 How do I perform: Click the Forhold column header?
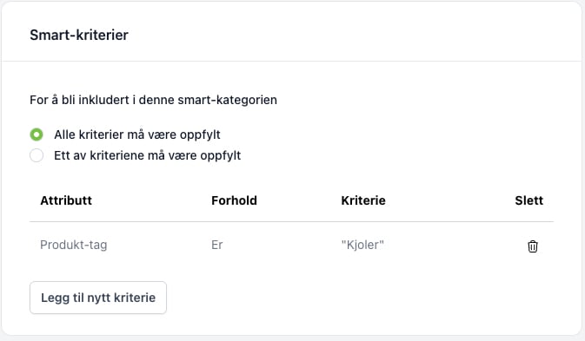point(234,200)
